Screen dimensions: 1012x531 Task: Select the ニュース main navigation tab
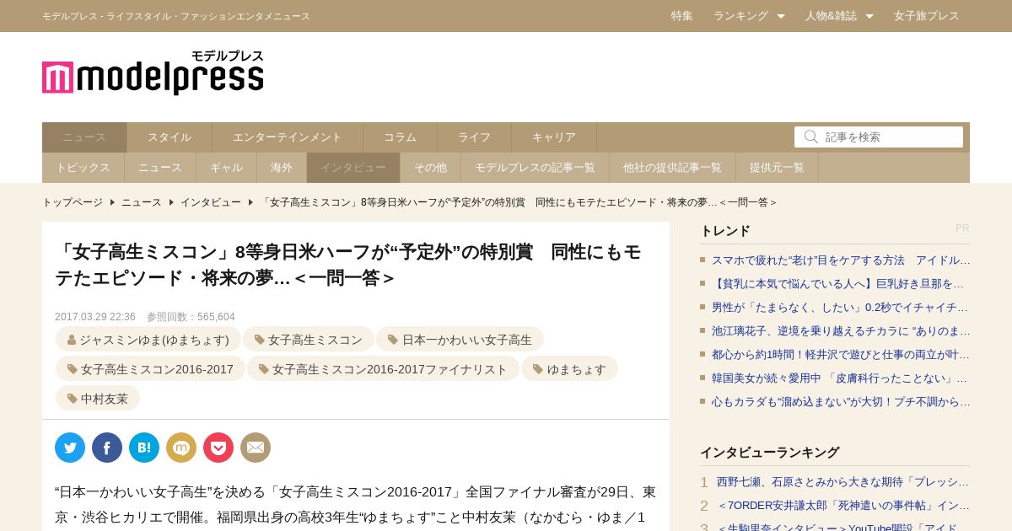[84, 137]
